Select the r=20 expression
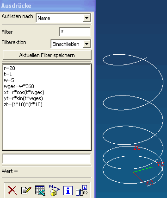The height and width of the screenshot is (198, 167). point(9,68)
